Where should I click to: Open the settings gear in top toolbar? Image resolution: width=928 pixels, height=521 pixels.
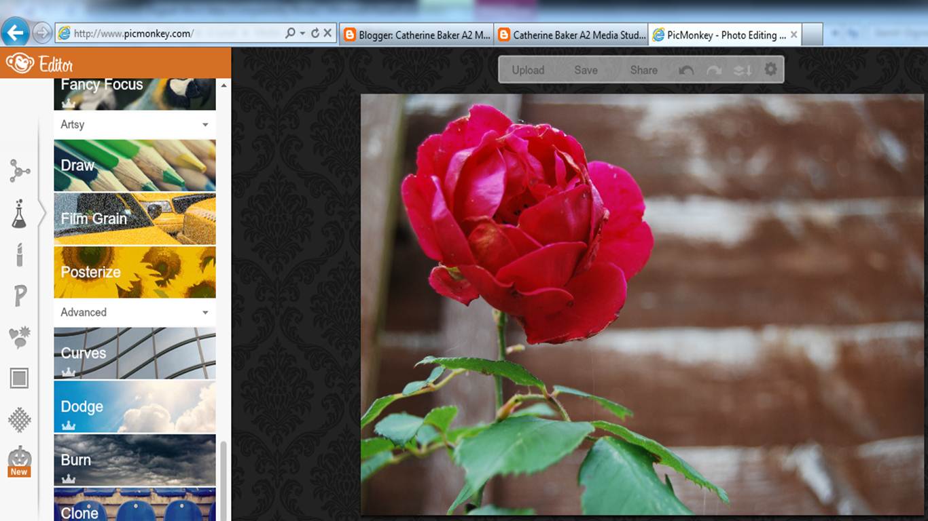tap(770, 69)
